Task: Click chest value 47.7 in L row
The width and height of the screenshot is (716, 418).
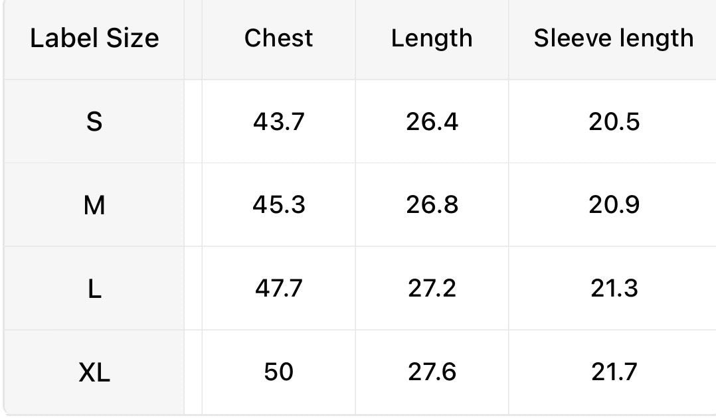Action: (278, 289)
